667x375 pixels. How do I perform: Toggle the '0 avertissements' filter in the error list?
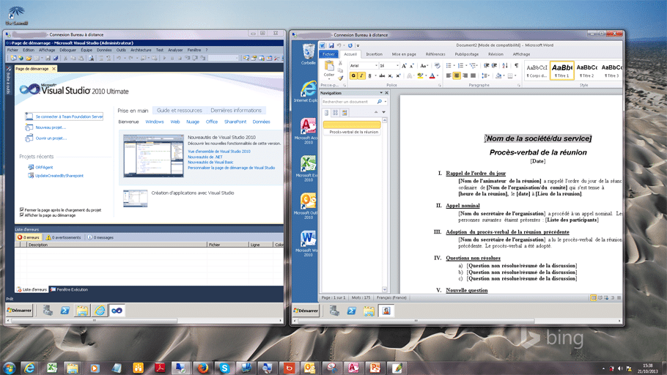coord(63,237)
